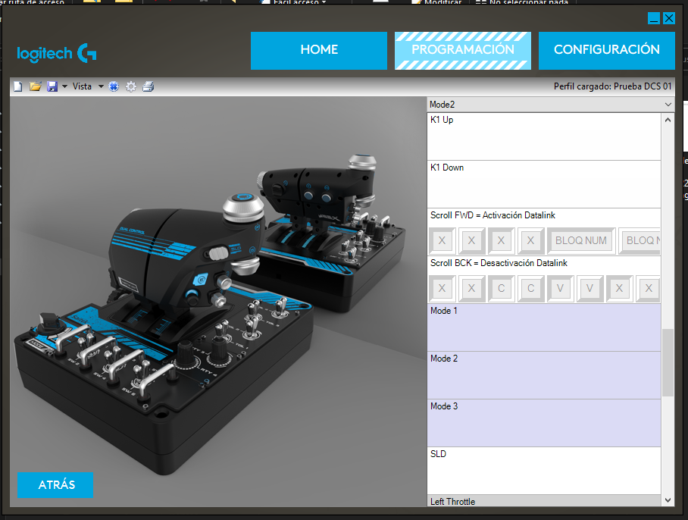Minimize the Logitech window
This screenshot has width=688, height=520.
(655, 18)
